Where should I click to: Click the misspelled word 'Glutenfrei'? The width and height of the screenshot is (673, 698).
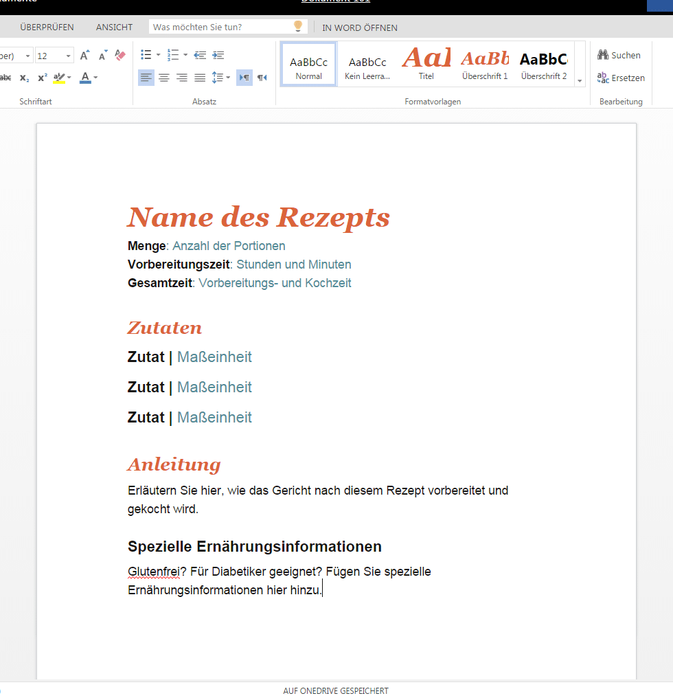(x=154, y=572)
